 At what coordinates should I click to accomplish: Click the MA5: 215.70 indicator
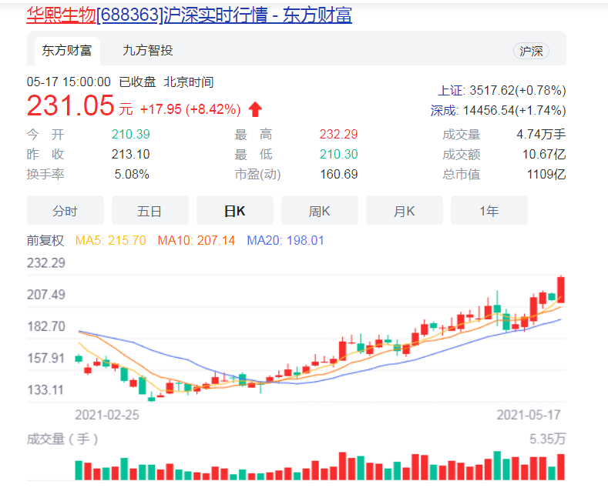click(x=110, y=240)
